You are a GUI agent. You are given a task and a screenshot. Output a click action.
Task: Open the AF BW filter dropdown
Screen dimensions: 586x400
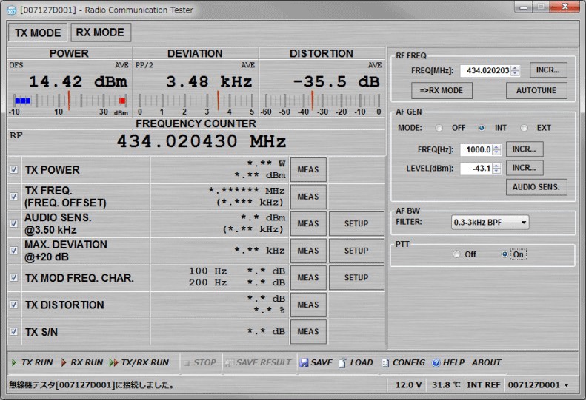490,222
